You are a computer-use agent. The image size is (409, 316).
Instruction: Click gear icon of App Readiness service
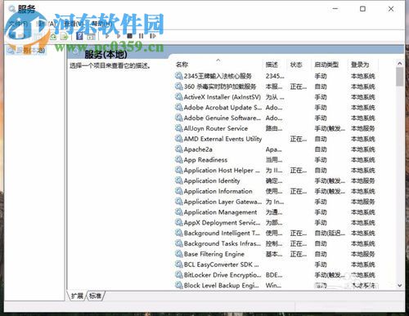coord(179,159)
